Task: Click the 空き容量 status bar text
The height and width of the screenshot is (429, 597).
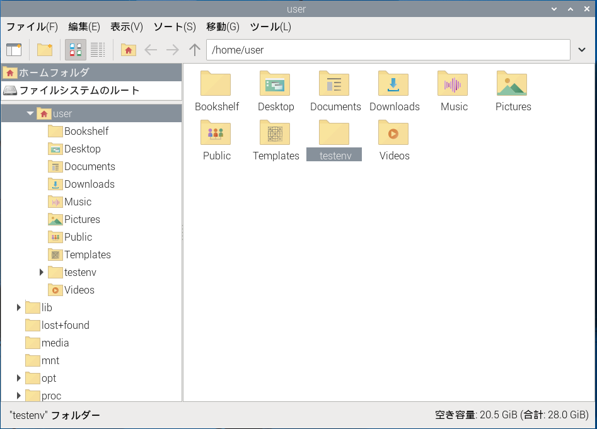Action: click(512, 415)
